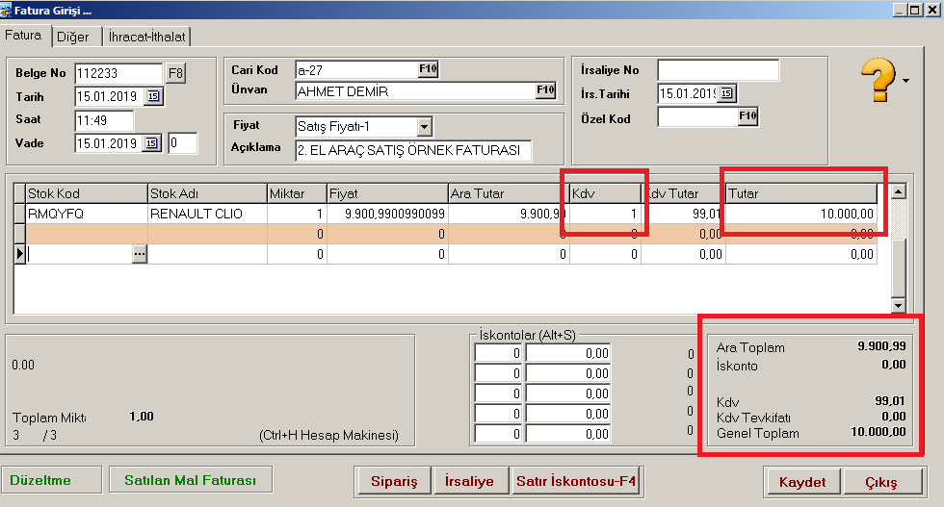Open the calendar picker for İrs.Tarihi
944x507 pixels.
click(727, 93)
